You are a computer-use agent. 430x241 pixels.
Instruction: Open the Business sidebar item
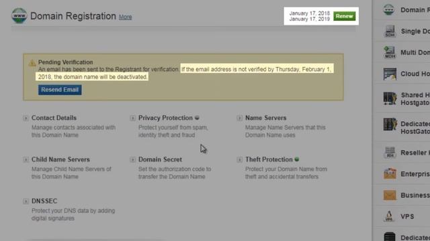click(415, 195)
